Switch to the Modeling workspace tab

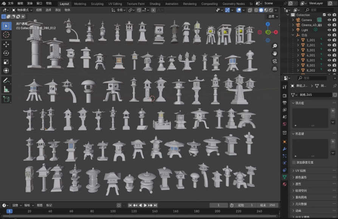coord(80,4)
